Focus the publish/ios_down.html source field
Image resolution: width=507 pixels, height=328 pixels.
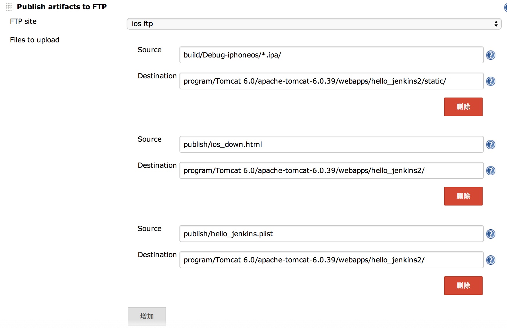coord(331,144)
